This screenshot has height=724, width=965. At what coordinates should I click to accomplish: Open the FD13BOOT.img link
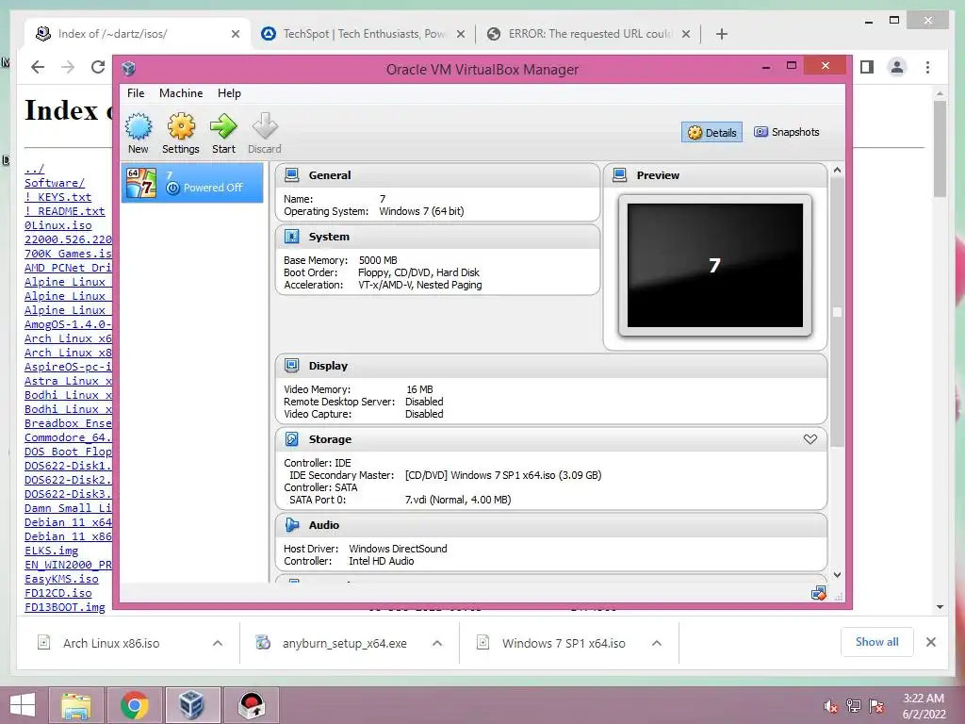pyautogui.click(x=65, y=608)
